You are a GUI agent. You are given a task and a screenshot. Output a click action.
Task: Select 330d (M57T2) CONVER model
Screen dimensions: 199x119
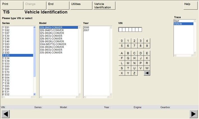click(x=53, y=44)
